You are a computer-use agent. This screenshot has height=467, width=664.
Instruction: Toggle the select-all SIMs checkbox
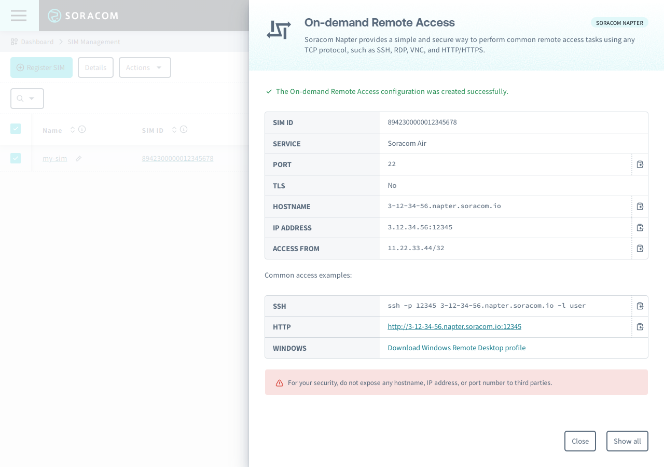click(16, 128)
